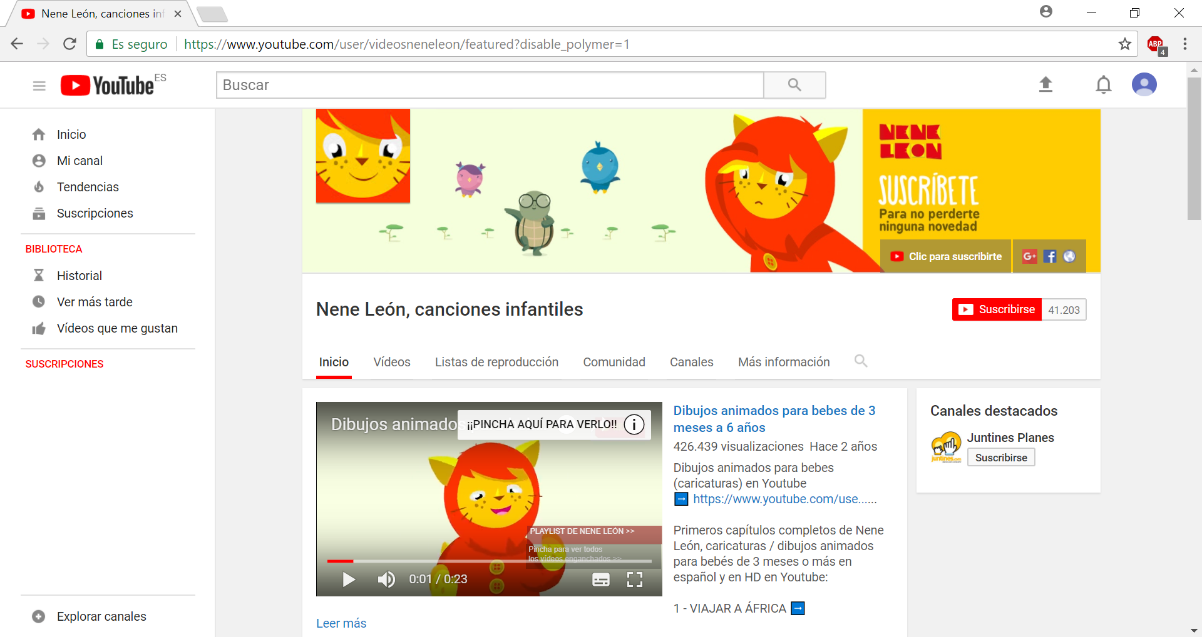Open the Chrome three-dot menu
1202x637 pixels.
pos(1185,44)
